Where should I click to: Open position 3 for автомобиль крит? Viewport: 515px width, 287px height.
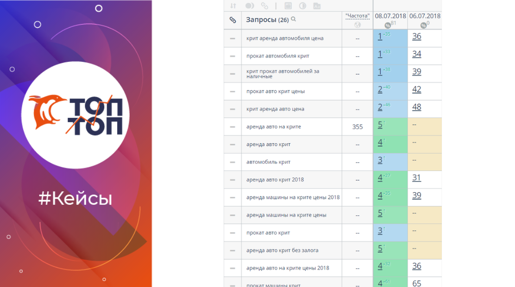click(x=380, y=160)
